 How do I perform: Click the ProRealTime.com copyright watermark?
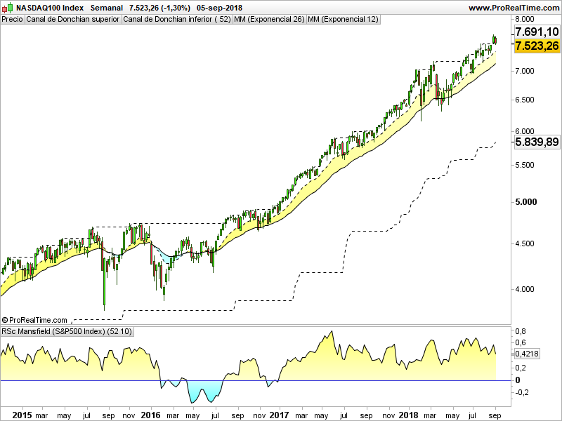click(x=35, y=320)
